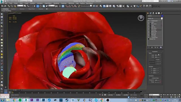
Task: Toggle lightbulb of Bend_Top modifier
Action: coord(149,33)
